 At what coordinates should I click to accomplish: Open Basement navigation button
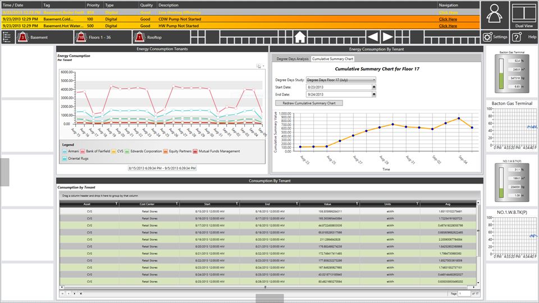tap(44, 37)
